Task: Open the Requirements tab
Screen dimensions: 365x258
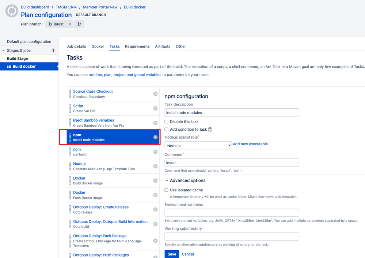Action: pyautogui.click(x=137, y=46)
